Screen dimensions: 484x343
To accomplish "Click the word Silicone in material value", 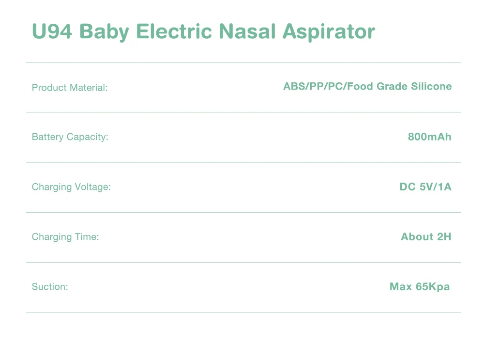I will point(431,86).
